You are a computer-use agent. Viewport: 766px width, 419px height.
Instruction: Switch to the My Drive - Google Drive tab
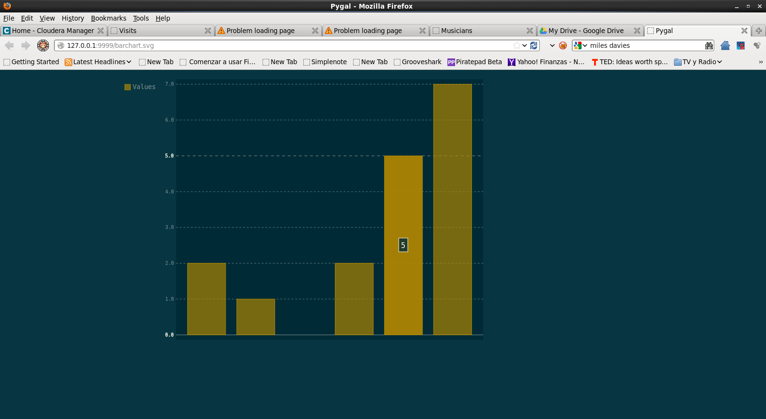(590, 31)
